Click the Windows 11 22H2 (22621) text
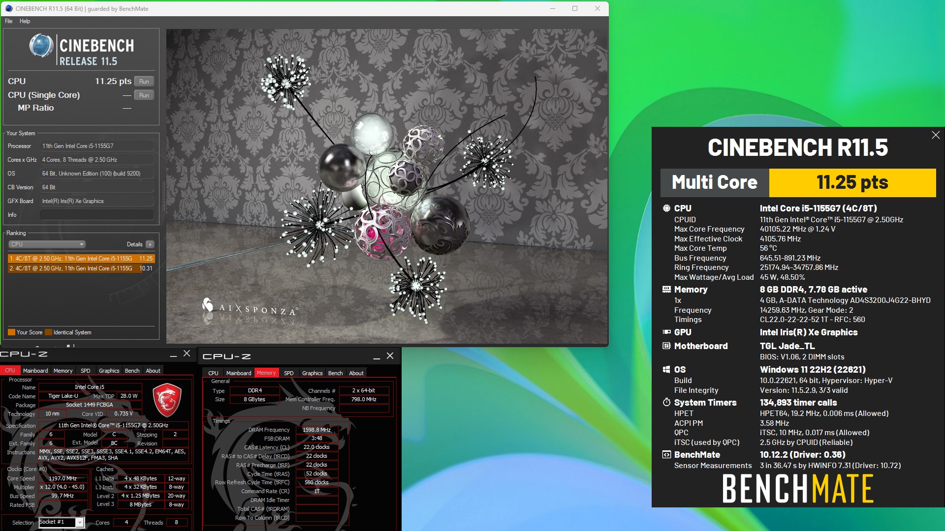Viewport: 945px width, 531px height. [x=813, y=370]
